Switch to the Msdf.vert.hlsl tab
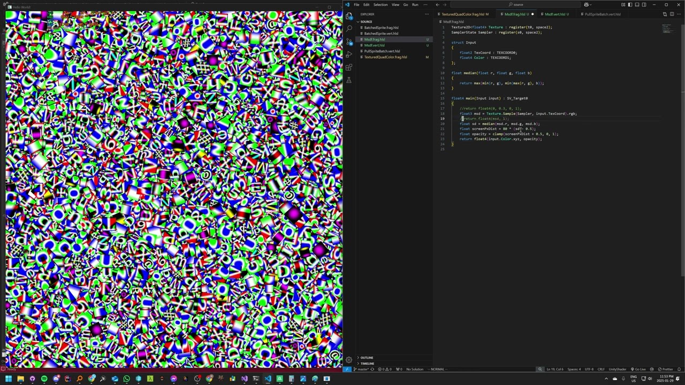Image resolution: width=685 pixels, height=385 pixels. (x=556, y=14)
